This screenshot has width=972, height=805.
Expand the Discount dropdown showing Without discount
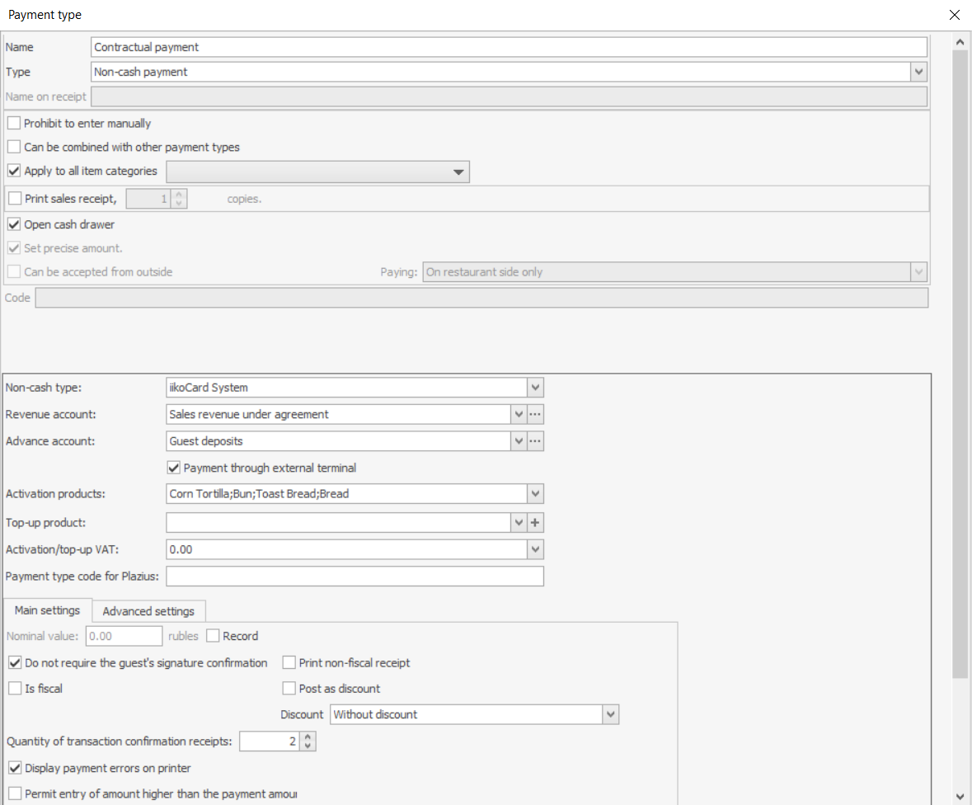(x=610, y=714)
